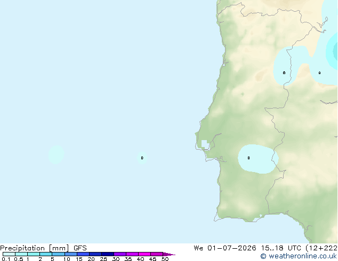338x261 pixels.
Task: Click the '20' legend scale value
Action: (91, 259)
